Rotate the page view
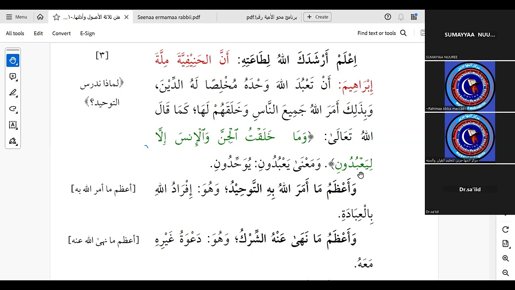The width and height of the screenshot is (515, 290). pyautogui.click(x=506, y=230)
